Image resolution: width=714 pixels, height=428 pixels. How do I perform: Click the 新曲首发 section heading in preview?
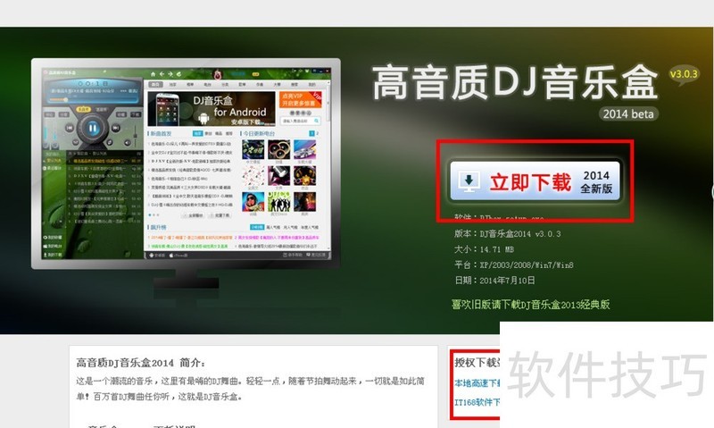(x=161, y=133)
